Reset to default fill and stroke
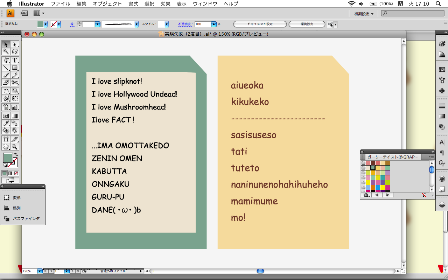Screen dimensions: 448x280 tap(5, 165)
